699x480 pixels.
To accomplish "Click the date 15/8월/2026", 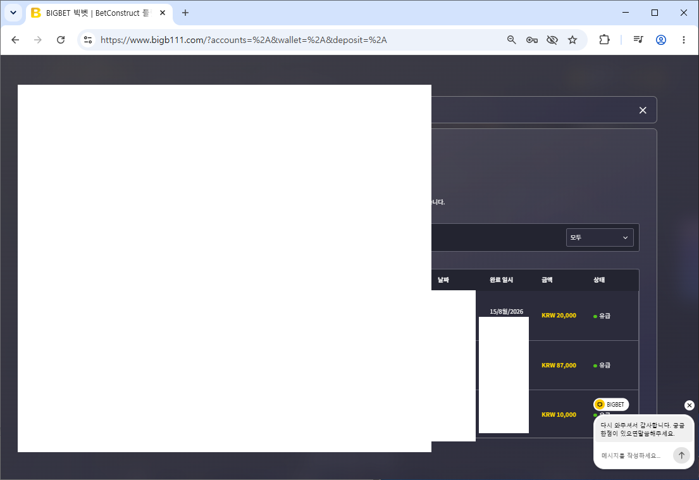I will [x=507, y=312].
